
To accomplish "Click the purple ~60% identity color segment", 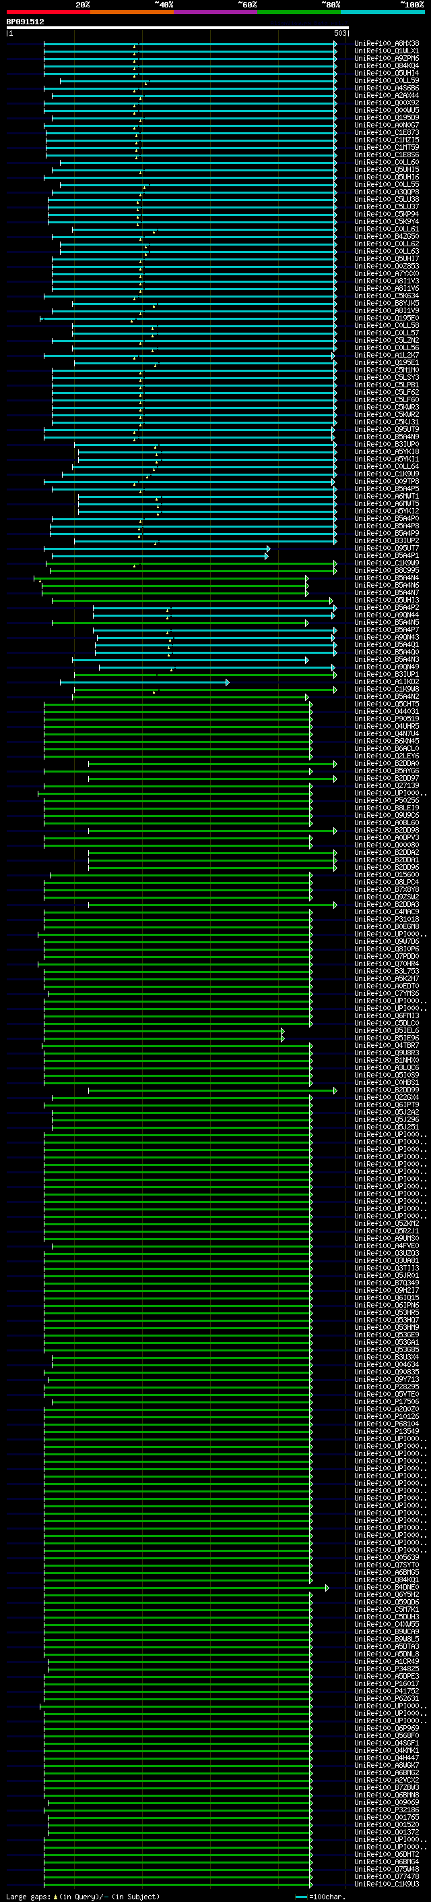I will tap(216, 12).
